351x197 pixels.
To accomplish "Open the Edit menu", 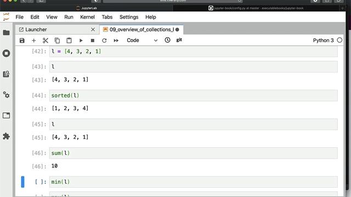I will tap(35, 17).
